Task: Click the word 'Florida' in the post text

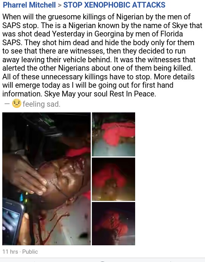Action: point(172,34)
